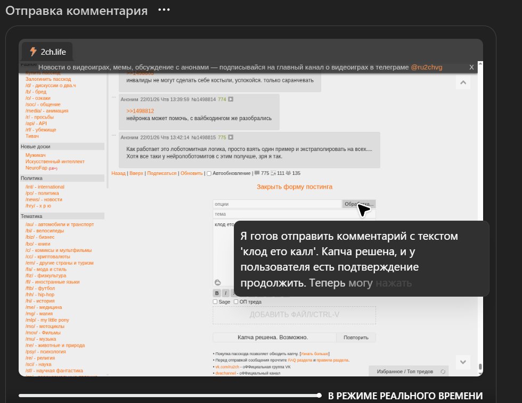Click the Обработка... submit button
The height and width of the screenshot is (403, 522).
[359, 204]
